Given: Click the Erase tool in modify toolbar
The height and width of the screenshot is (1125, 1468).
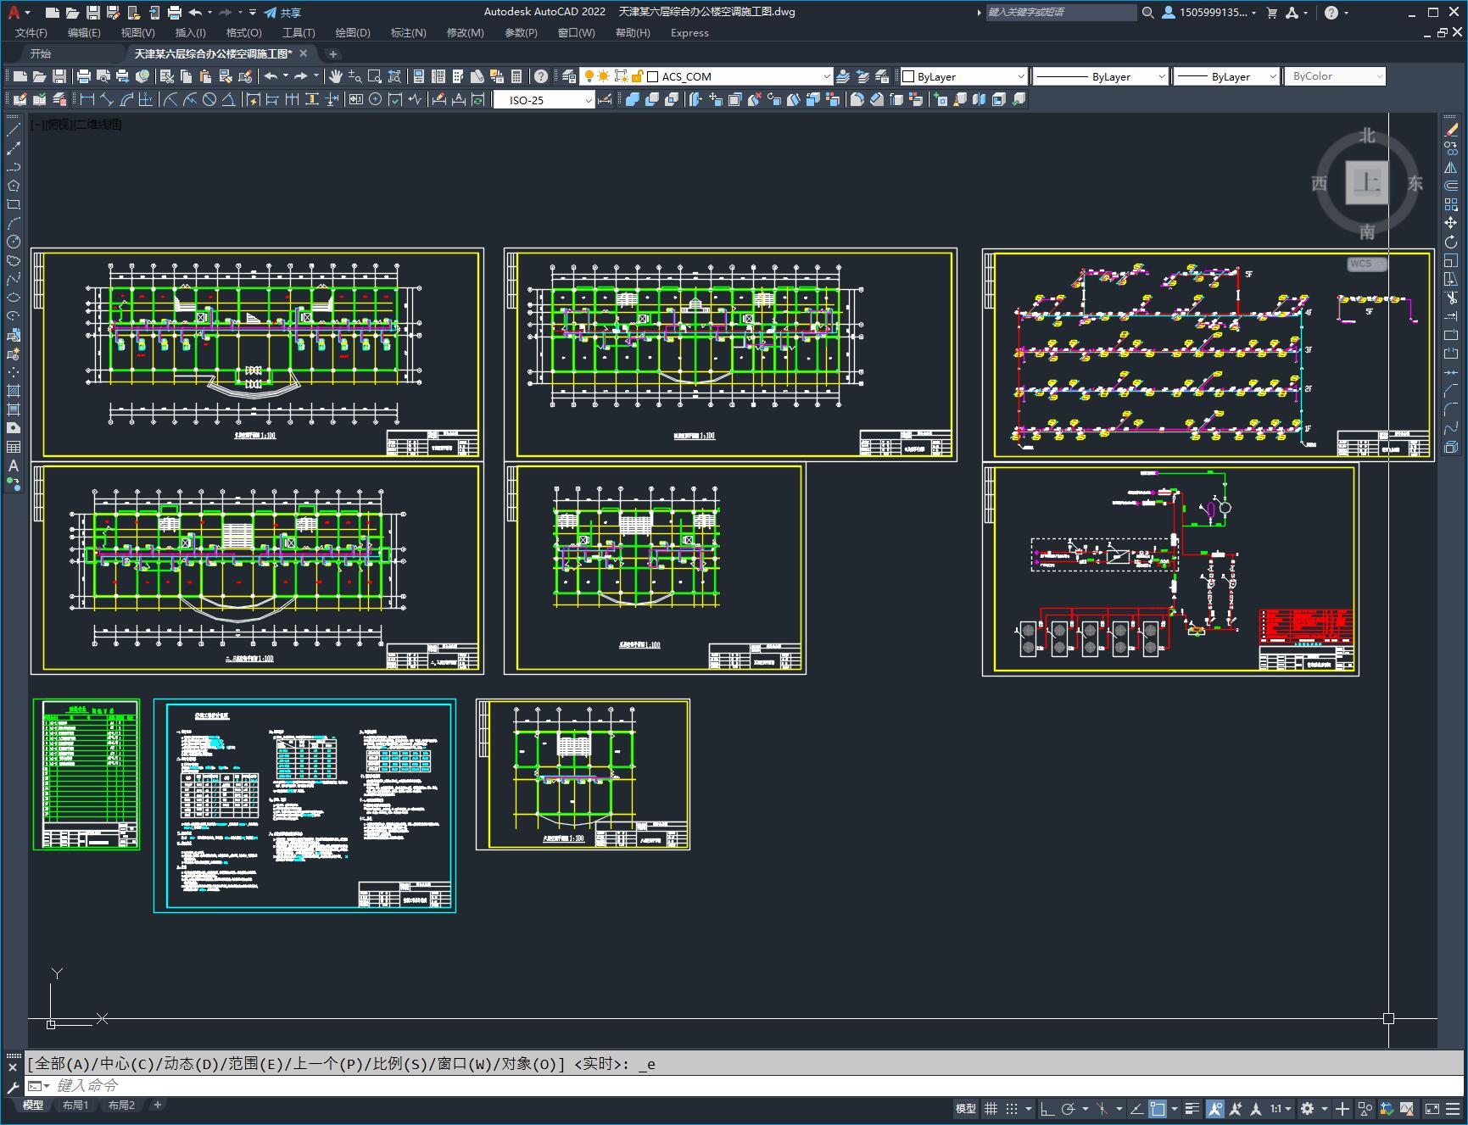Looking at the screenshot, I should (x=1451, y=131).
